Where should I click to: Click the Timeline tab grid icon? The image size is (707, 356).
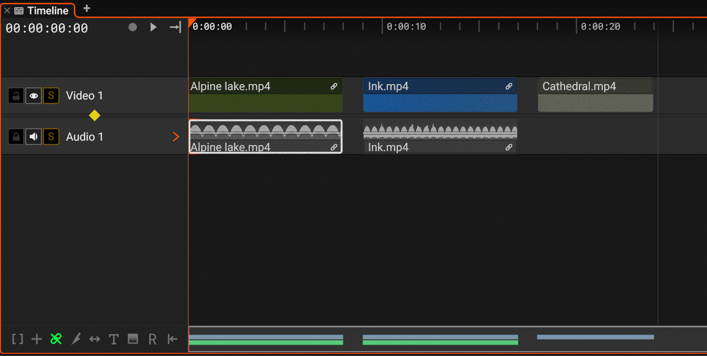(19, 11)
